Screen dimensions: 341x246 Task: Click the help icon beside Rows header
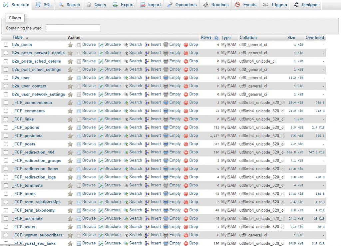coord(216,38)
